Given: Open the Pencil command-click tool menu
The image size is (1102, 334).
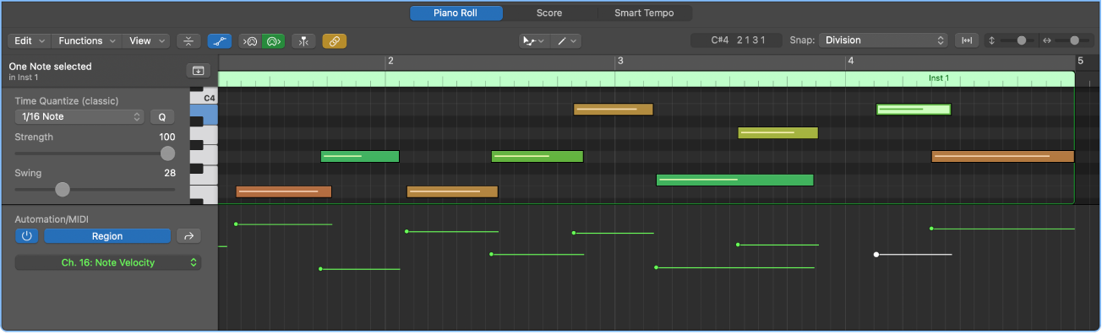Looking at the screenshot, I should [x=565, y=40].
